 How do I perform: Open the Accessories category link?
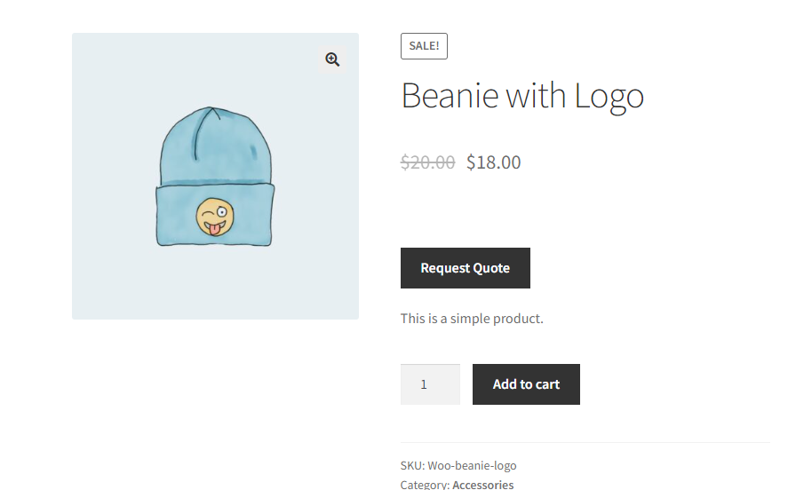pos(482,484)
